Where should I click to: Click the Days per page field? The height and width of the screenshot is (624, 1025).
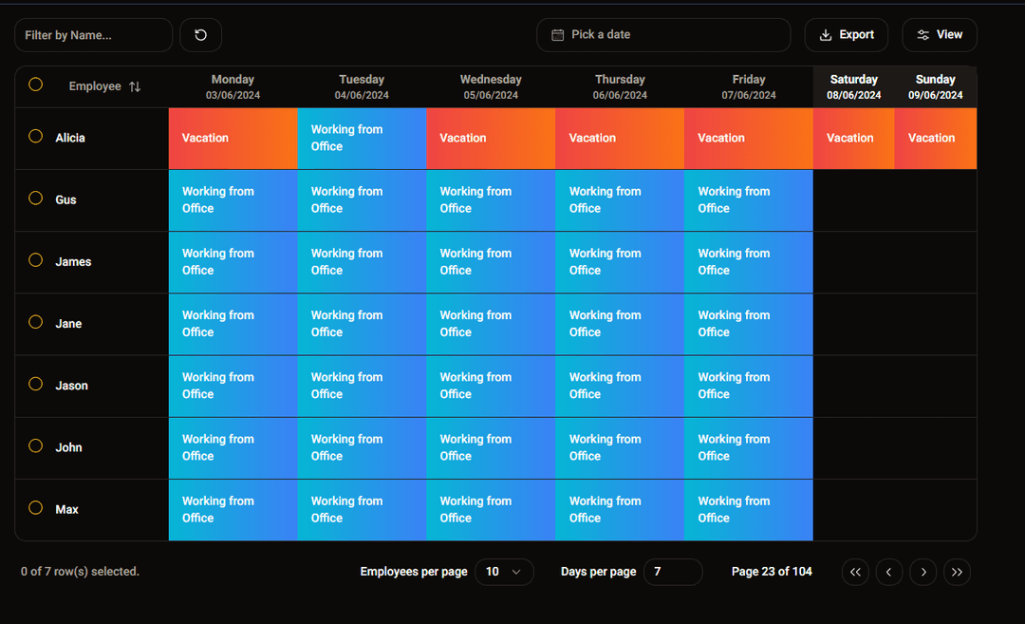(x=672, y=572)
